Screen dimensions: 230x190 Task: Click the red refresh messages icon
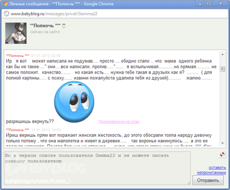(222, 154)
